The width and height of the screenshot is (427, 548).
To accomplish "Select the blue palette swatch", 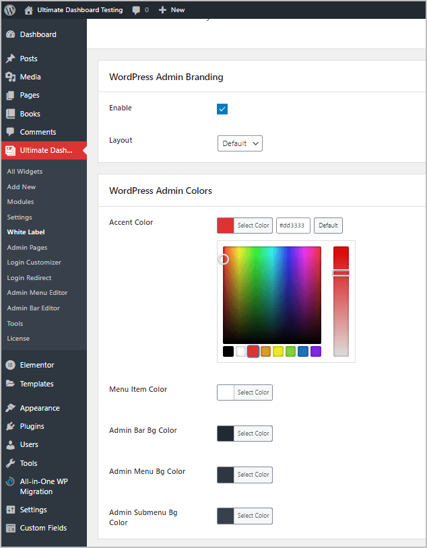I will (x=303, y=351).
